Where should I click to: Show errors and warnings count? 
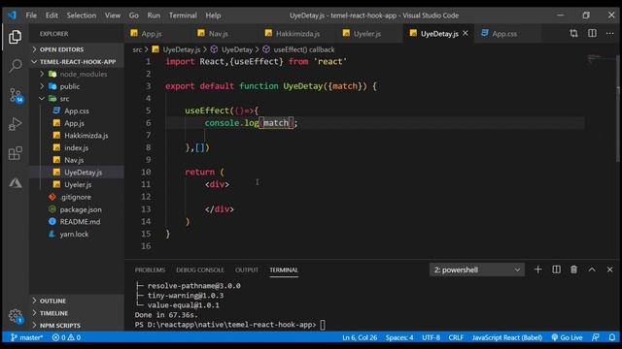[x=66, y=337]
